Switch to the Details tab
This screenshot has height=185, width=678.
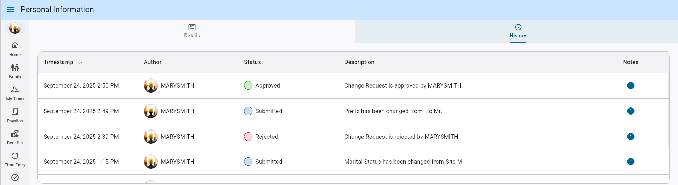[192, 31]
